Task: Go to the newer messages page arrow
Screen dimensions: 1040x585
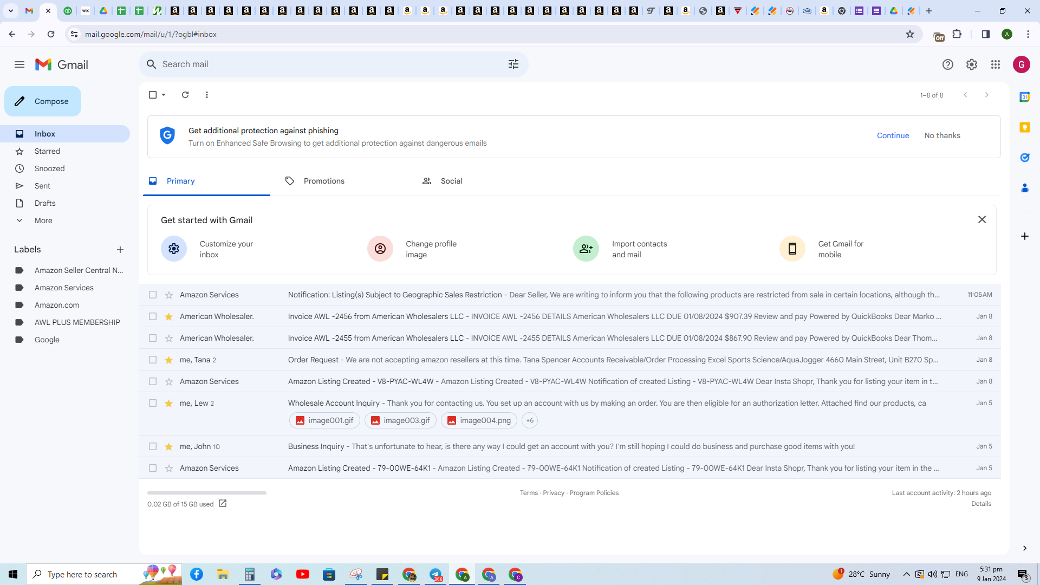Action: pyautogui.click(x=965, y=95)
